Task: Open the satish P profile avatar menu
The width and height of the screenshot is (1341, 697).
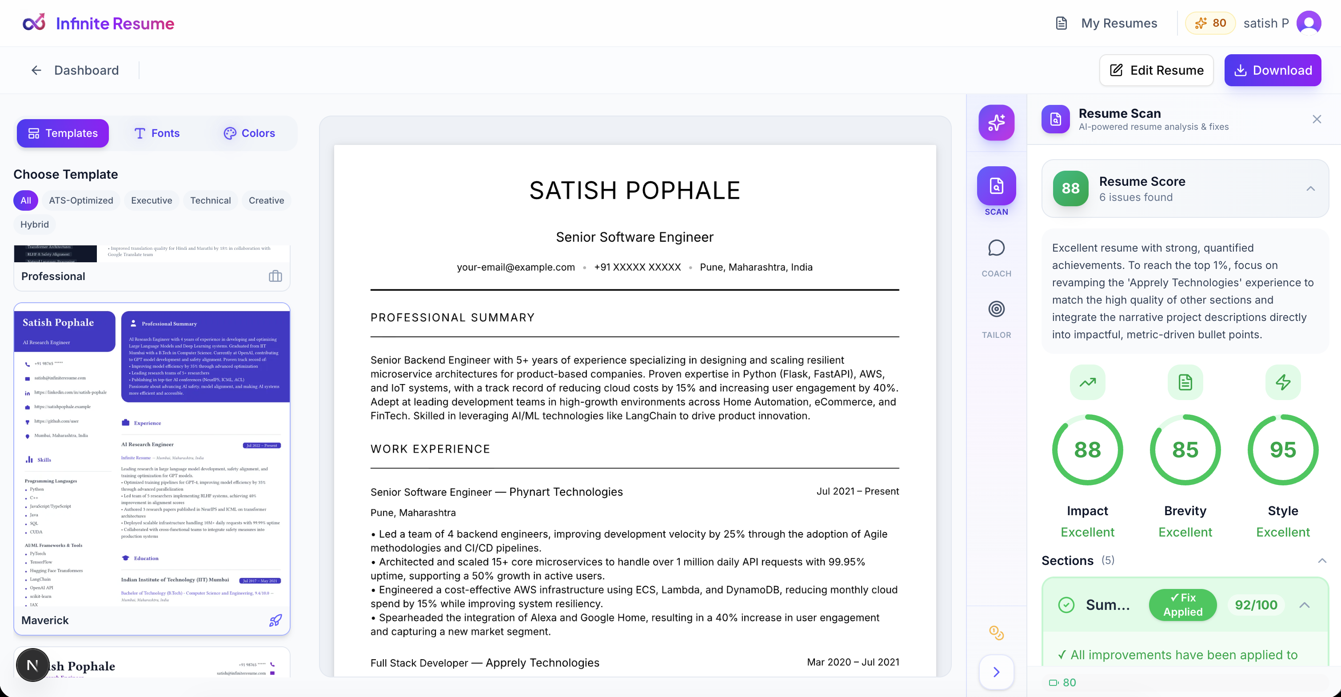Action: pyautogui.click(x=1310, y=23)
